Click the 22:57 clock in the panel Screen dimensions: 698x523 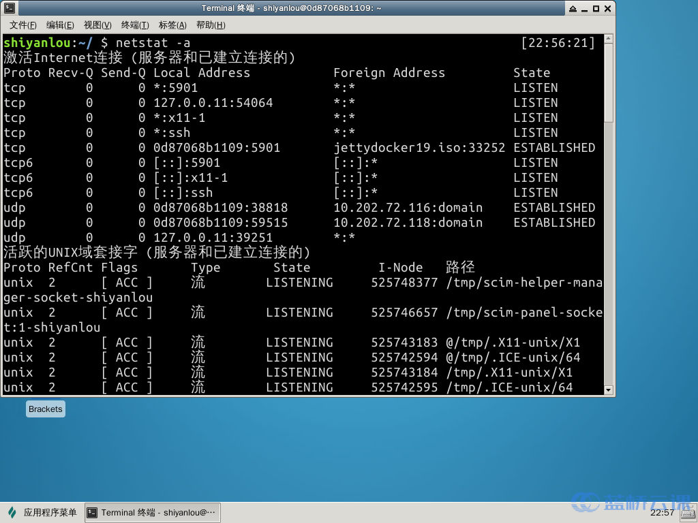[661, 512]
